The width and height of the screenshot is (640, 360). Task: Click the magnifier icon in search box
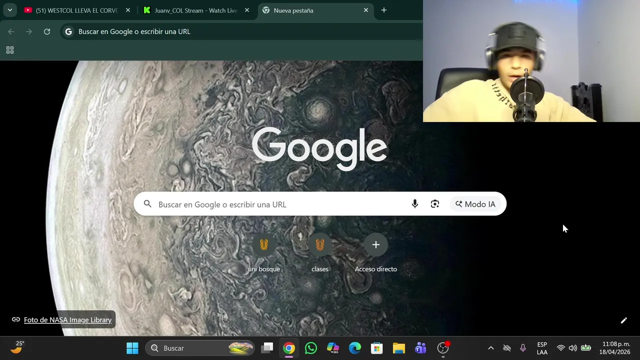[x=147, y=204]
